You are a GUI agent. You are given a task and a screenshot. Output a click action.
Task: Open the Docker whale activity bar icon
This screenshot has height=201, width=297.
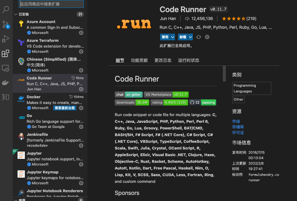5,83
